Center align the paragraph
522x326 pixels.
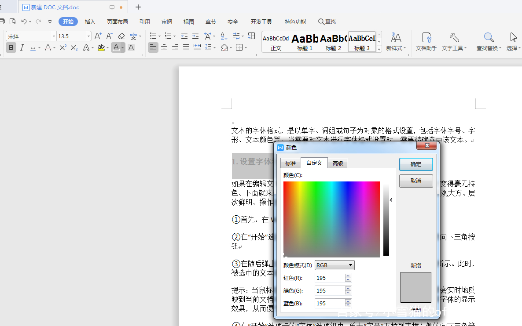[164, 47]
